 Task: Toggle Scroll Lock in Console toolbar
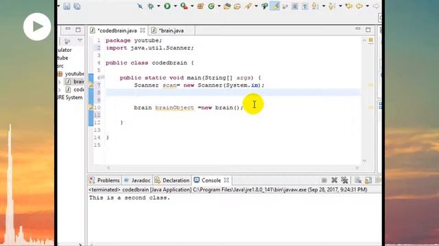[368, 180]
